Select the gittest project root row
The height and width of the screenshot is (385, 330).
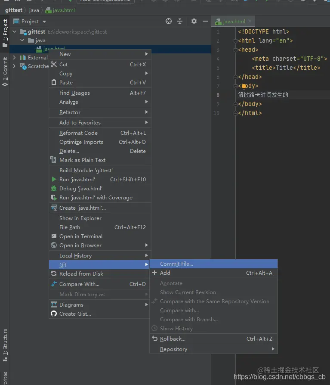(x=110, y=32)
